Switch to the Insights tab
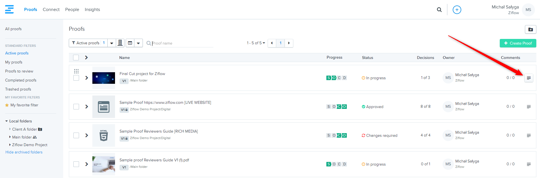Viewport: 540px width, 178px height. click(x=92, y=10)
